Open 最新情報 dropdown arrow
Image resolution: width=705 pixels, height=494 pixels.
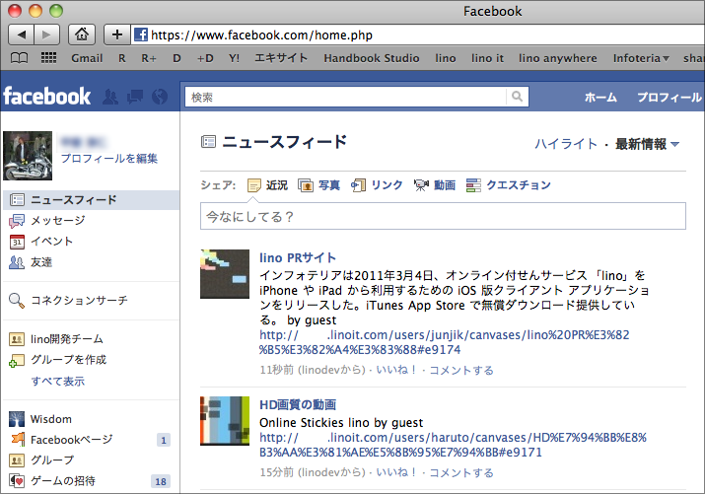(x=674, y=144)
